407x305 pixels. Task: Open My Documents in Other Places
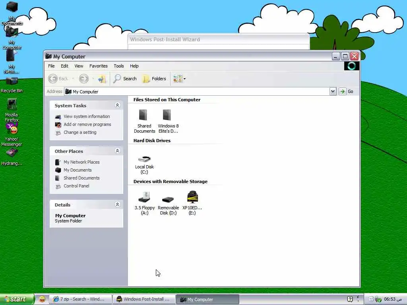click(78, 170)
